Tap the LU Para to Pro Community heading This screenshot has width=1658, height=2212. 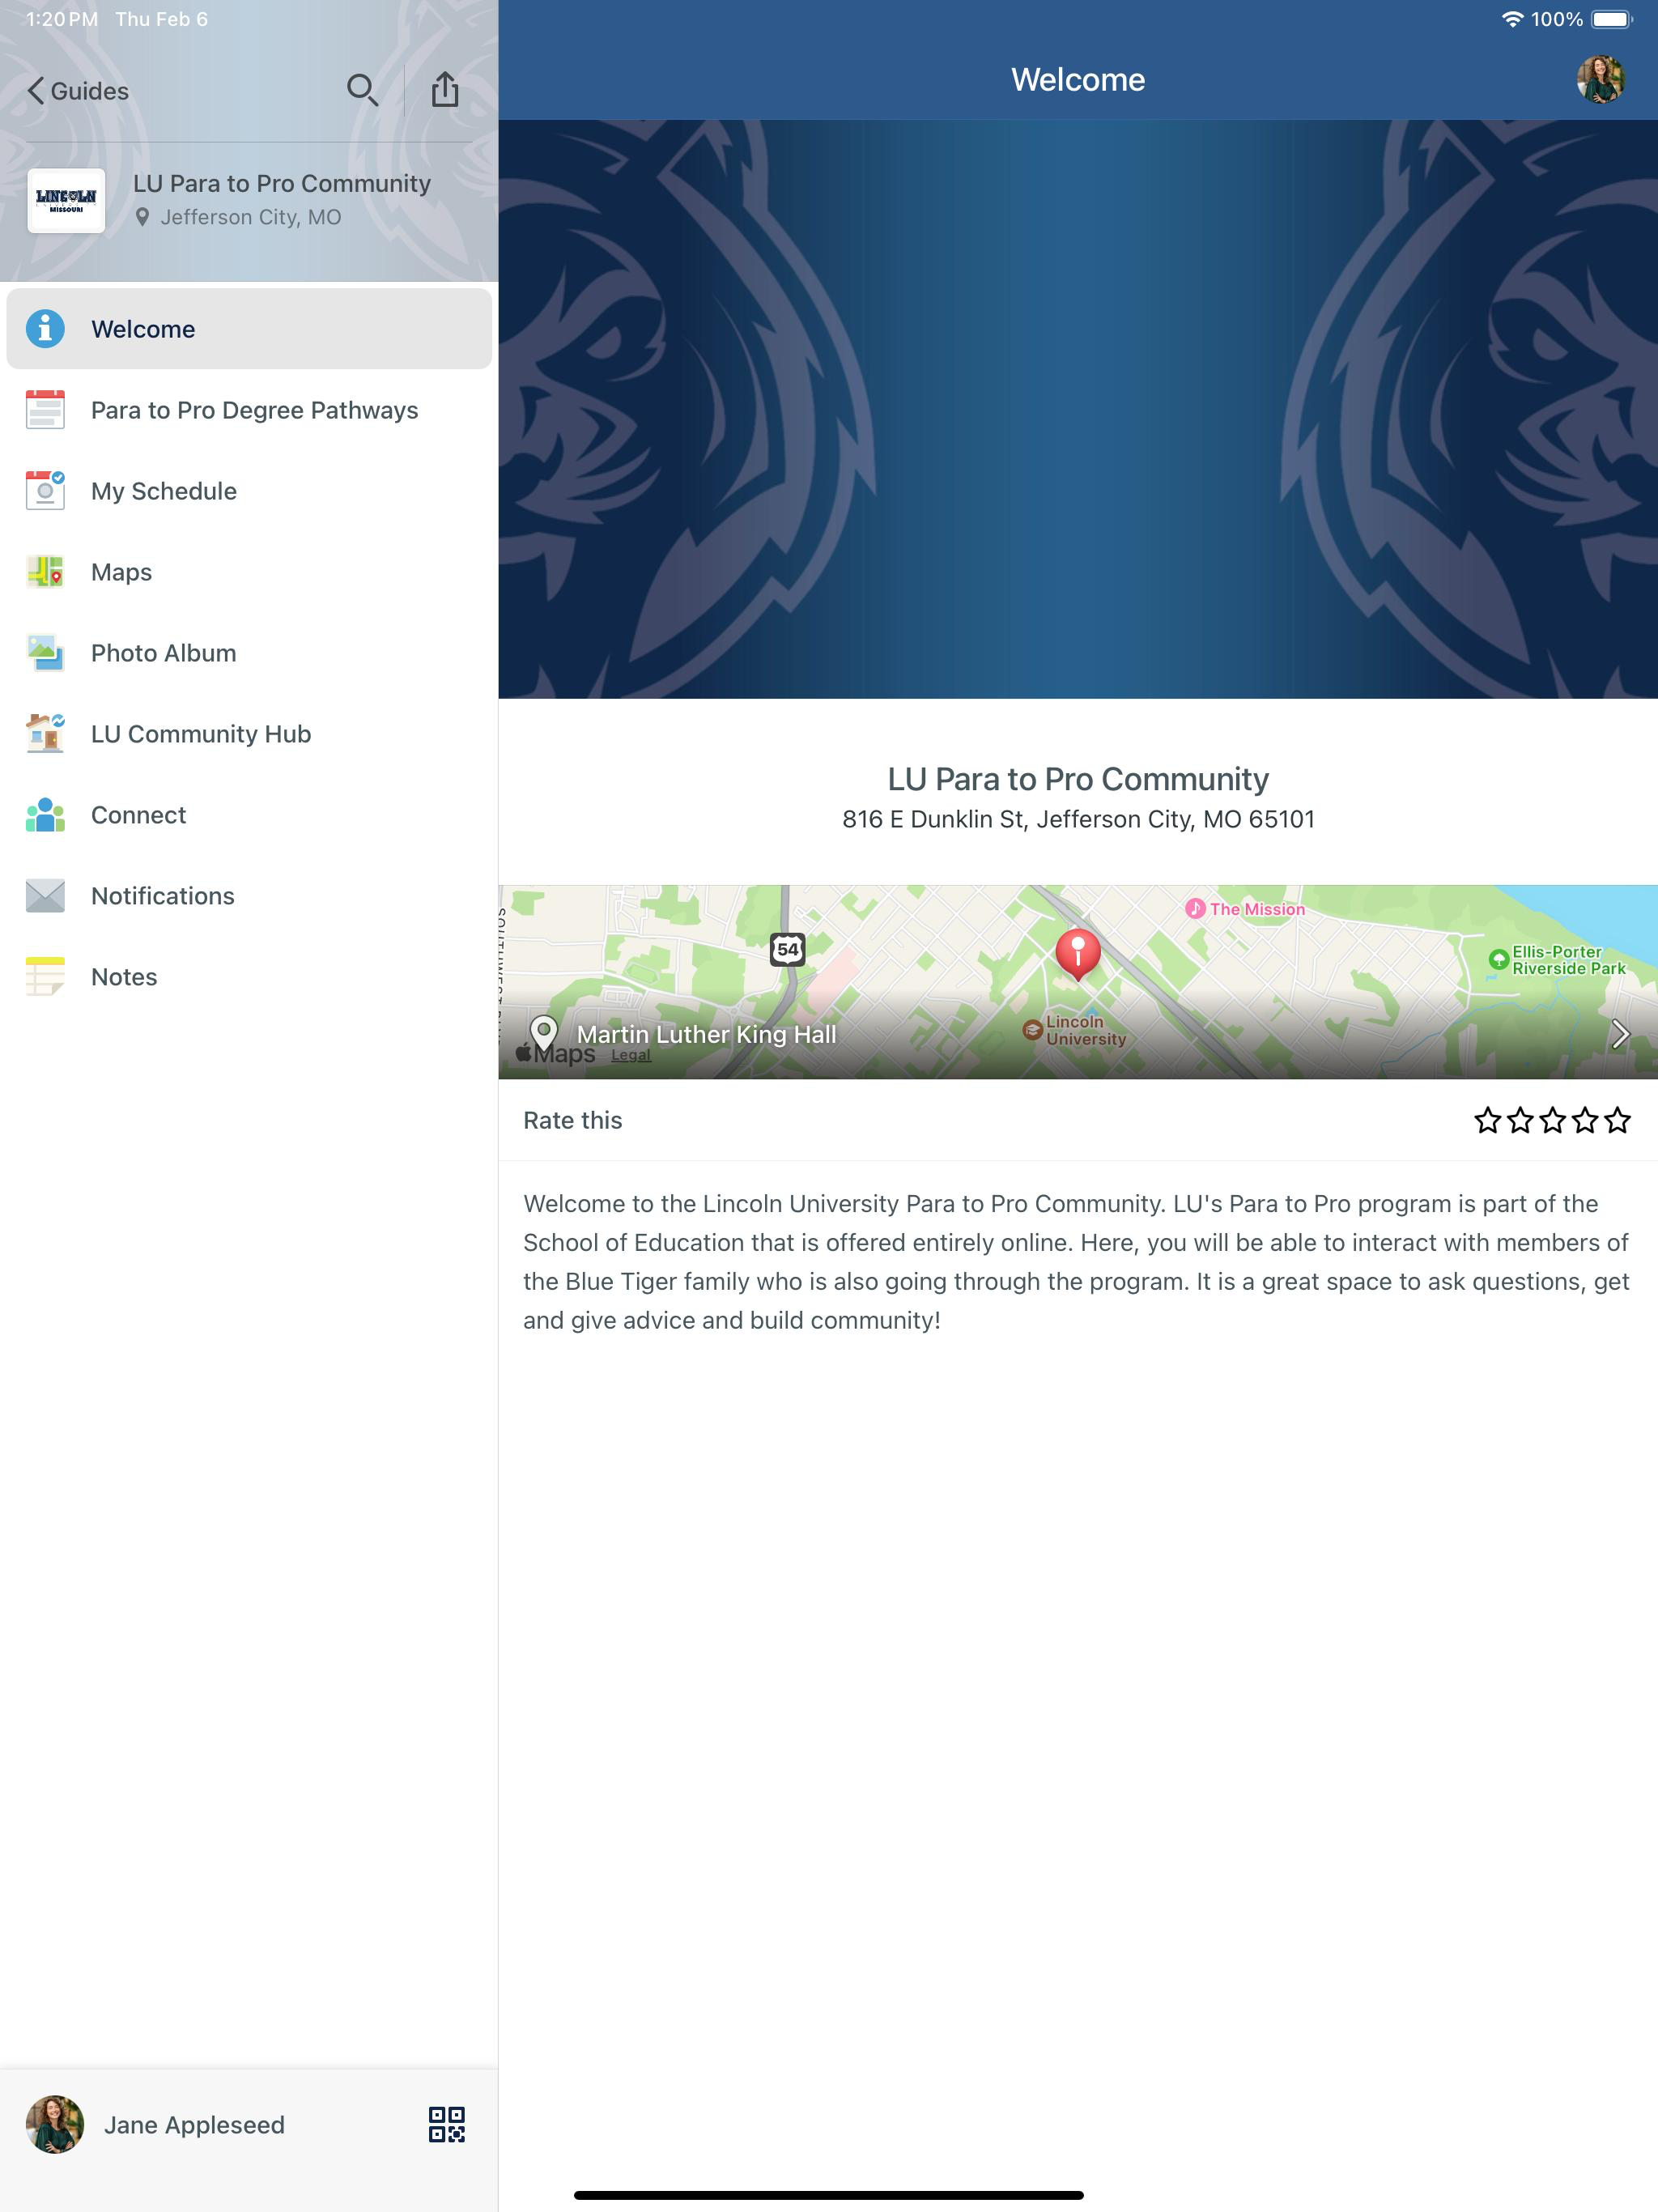point(1078,779)
